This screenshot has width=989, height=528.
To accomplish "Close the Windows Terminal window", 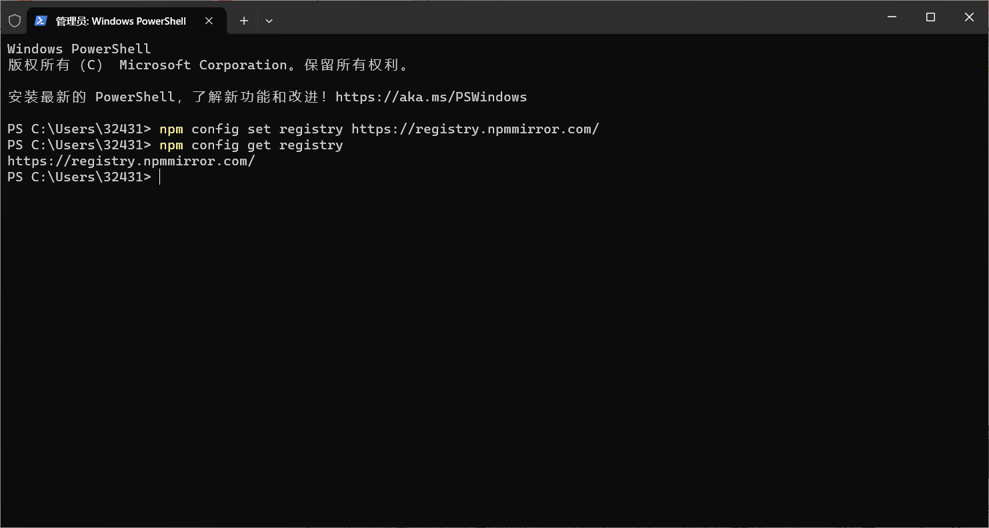I will pos(969,17).
